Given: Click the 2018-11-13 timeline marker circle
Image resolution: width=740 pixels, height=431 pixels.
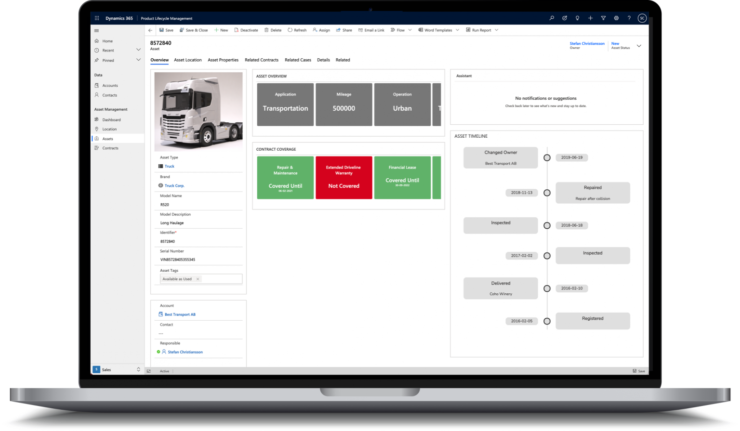Looking at the screenshot, I should click(547, 193).
